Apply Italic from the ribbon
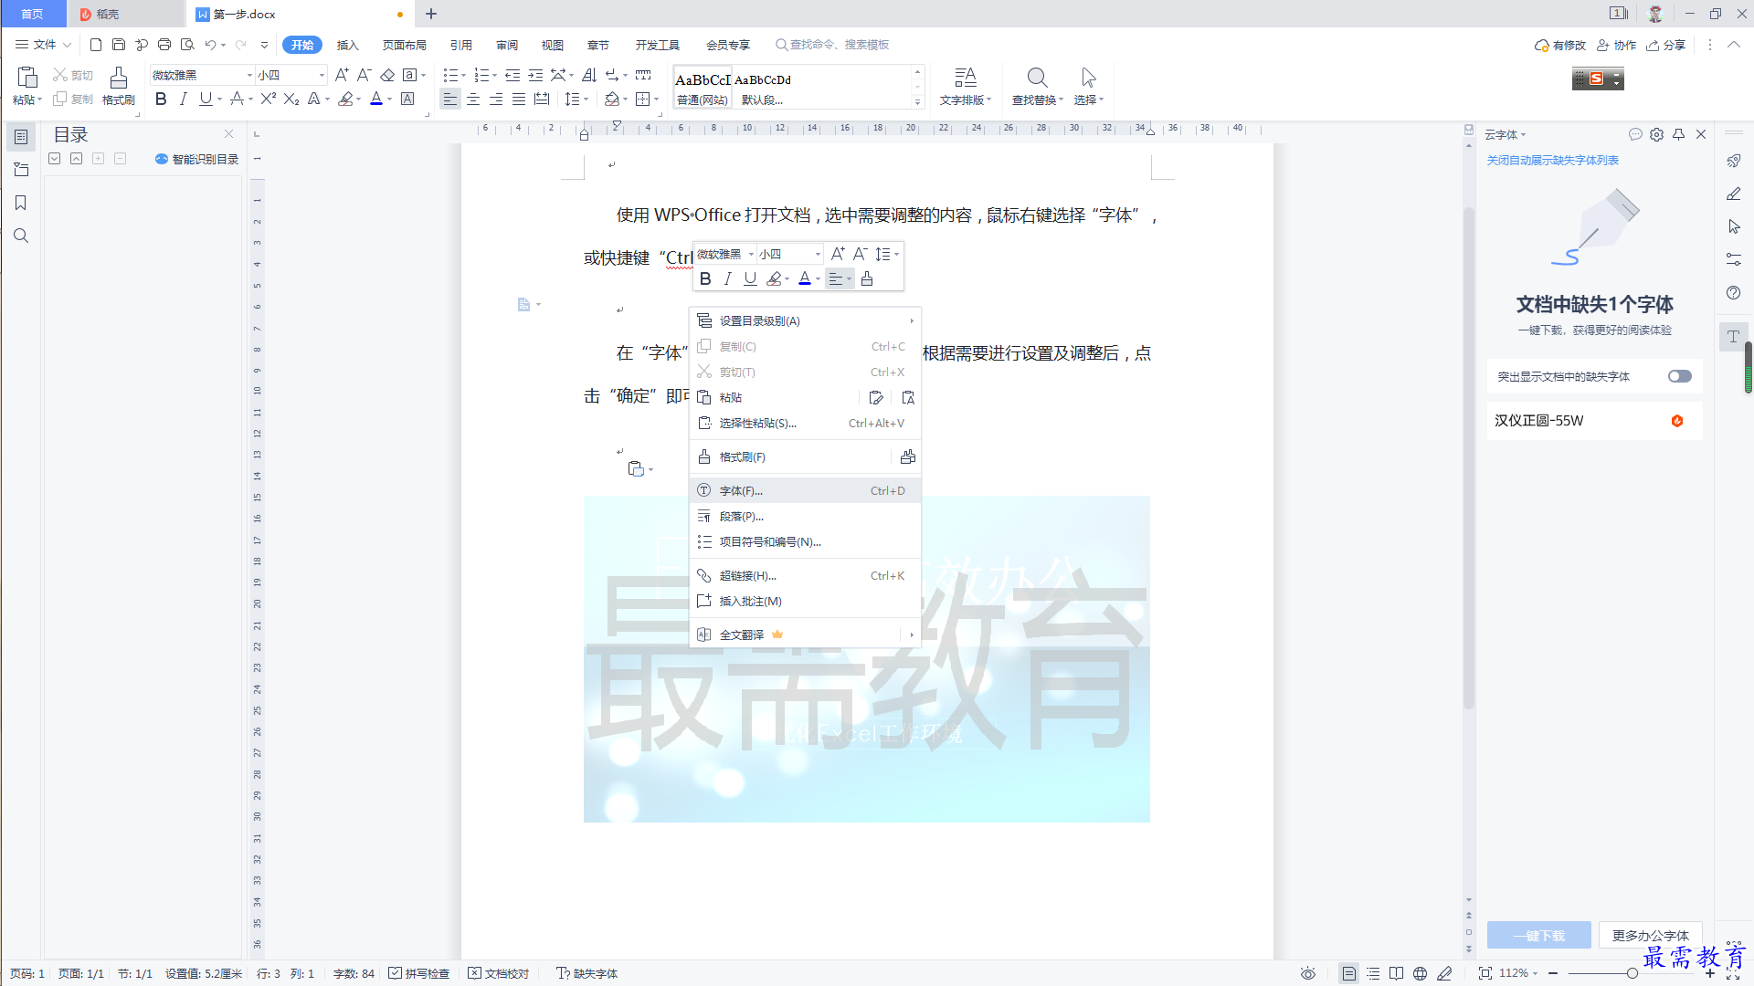 click(x=183, y=99)
